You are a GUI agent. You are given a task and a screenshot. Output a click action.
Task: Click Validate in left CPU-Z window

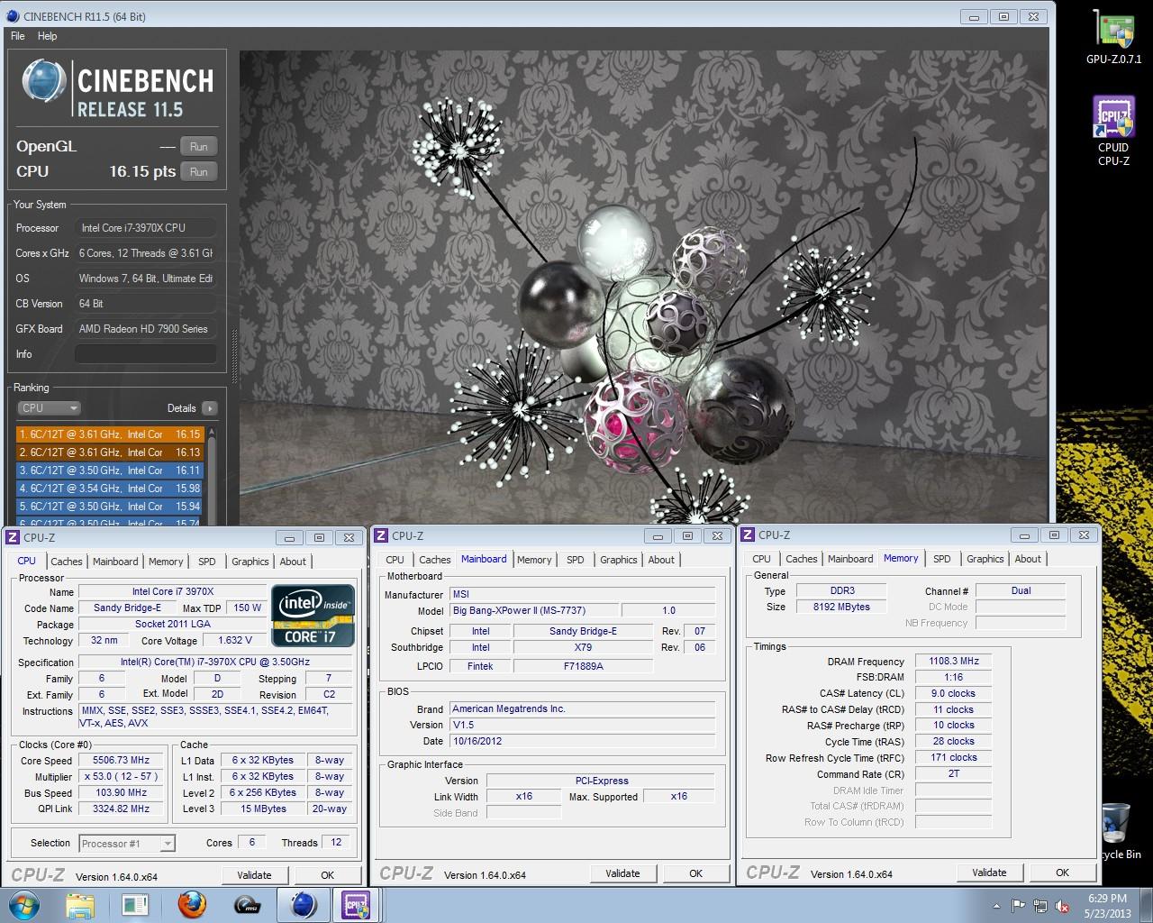[254, 875]
